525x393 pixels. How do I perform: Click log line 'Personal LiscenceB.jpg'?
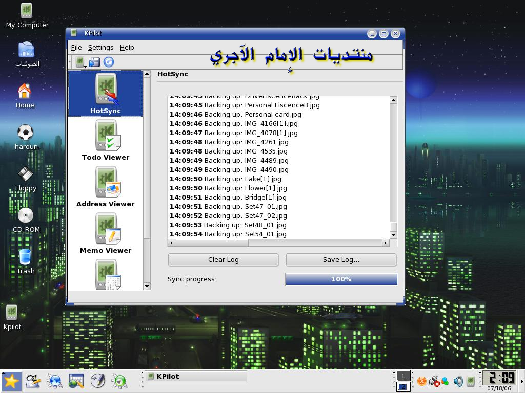coord(245,105)
